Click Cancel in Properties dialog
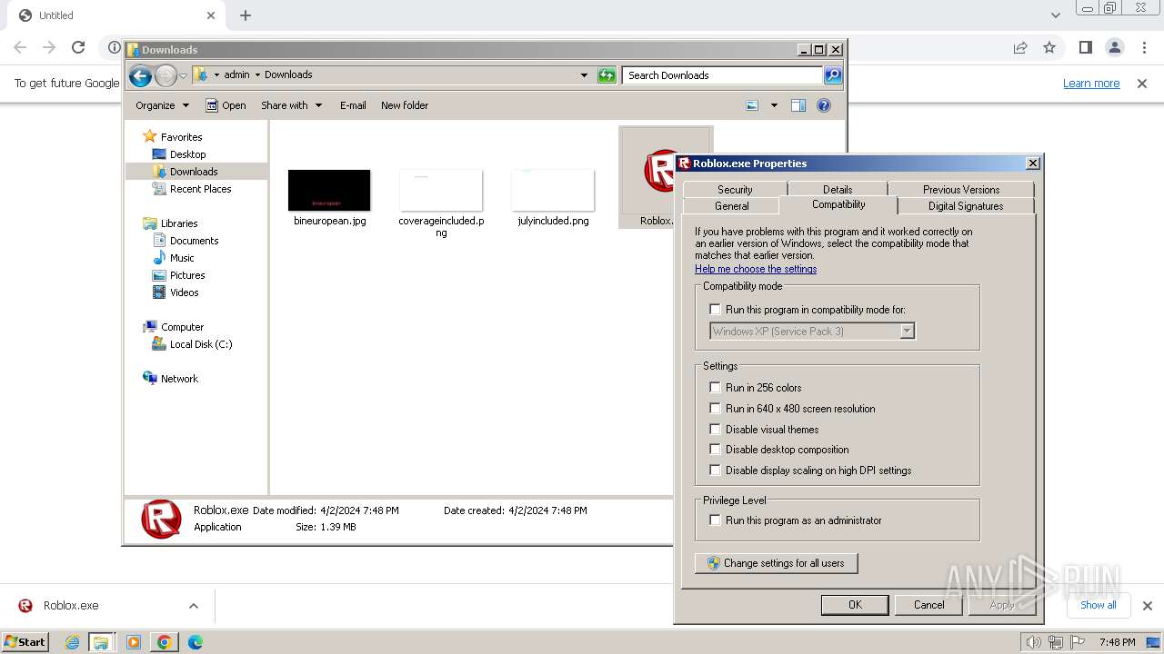 coord(928,605)
